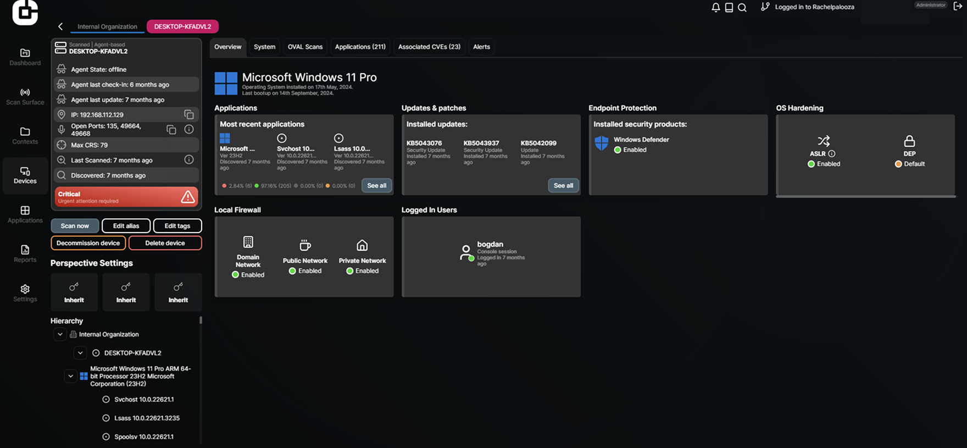Select Svchost 10.0.22621.1 in hierarchy
Screen dimensions: 967x448
click(144, 400)
